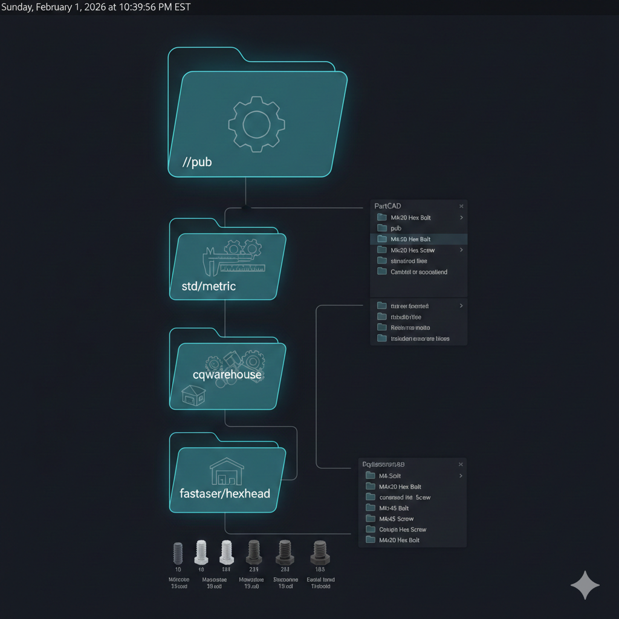Close the PartCAD panel

point(461,206)
